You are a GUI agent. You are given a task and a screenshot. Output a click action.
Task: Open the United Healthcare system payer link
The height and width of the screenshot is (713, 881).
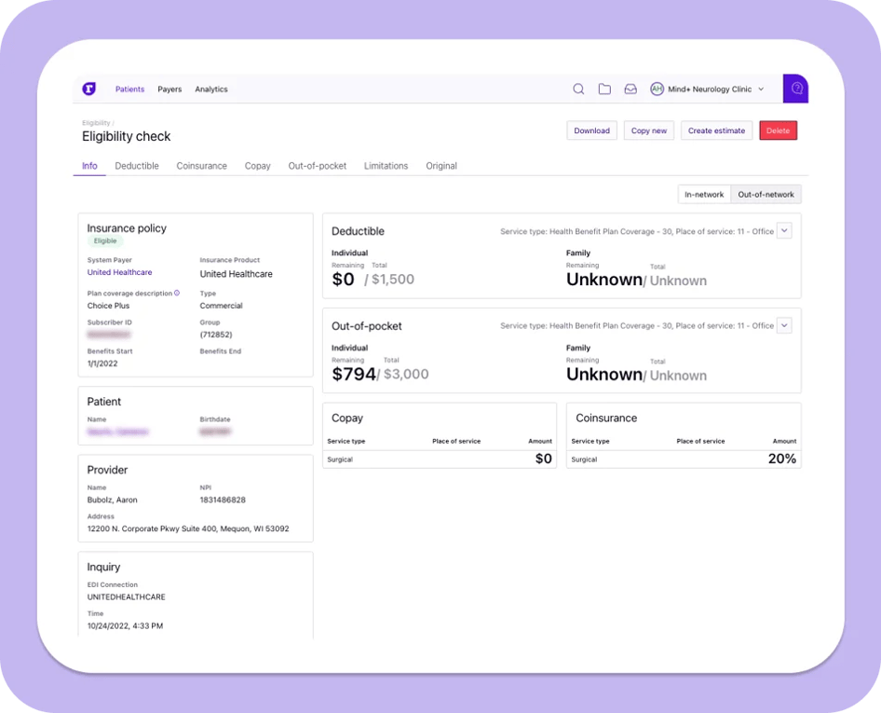coord(119,272)
